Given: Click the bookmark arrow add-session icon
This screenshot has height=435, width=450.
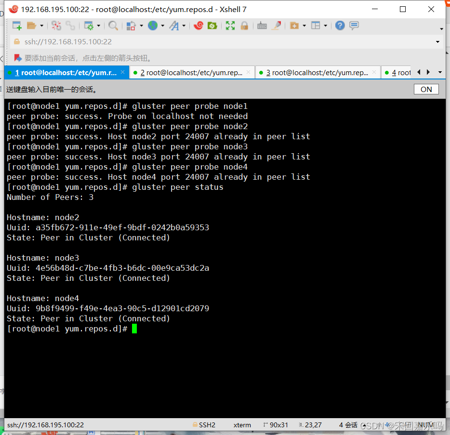Looking at the screenshot, I should 18,58.
